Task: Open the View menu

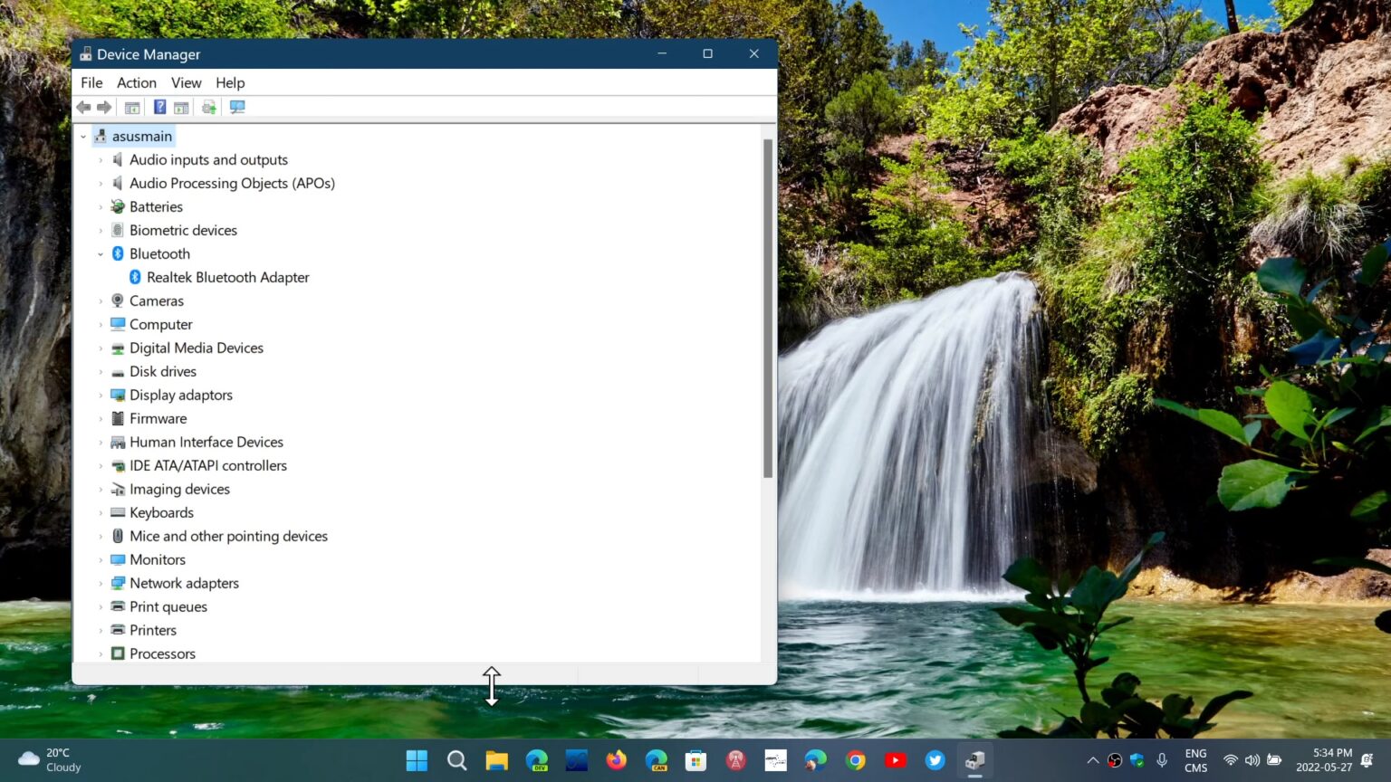Action: (x=186, y=82)
